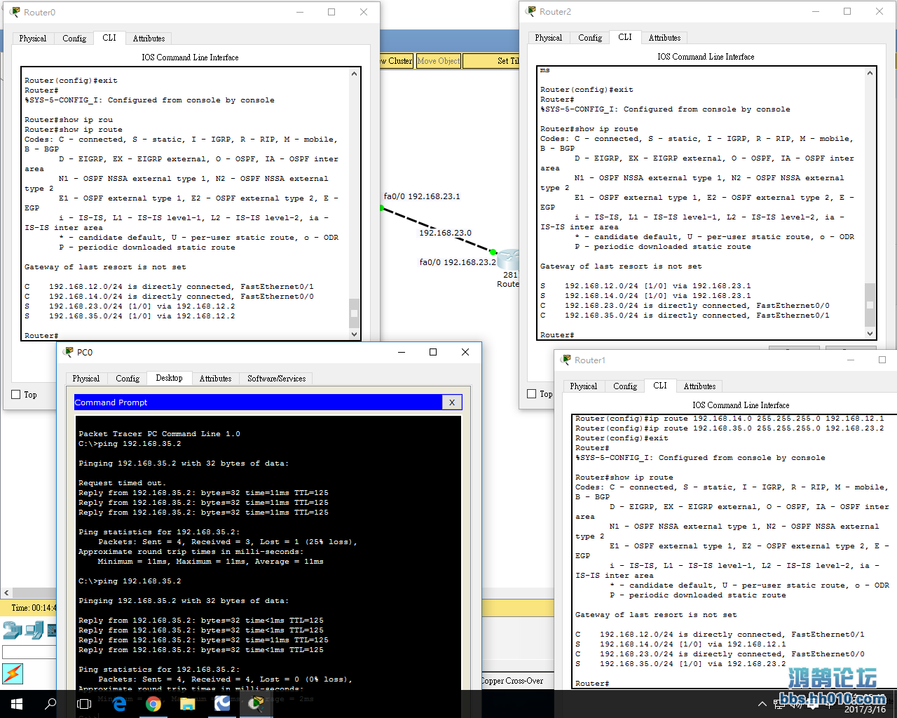Open Software/Services tab in PC0 window
897x718 pixels.
pyautogui.click(x=277, y=379)
